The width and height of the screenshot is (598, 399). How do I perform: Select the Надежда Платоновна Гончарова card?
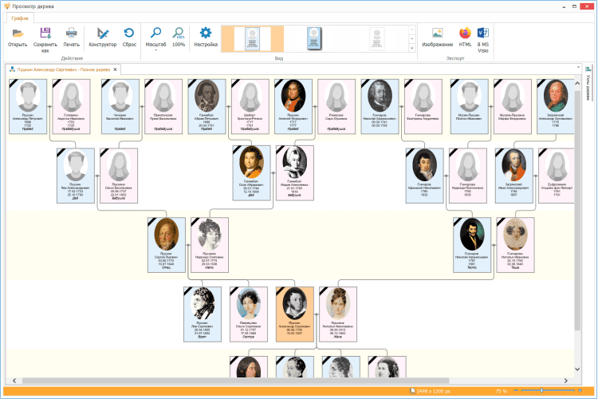[x=467, y=176]
